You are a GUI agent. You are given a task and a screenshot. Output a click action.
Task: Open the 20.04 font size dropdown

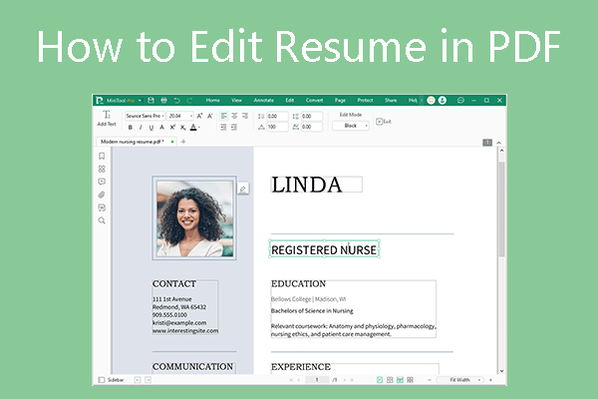pos(180,116)
